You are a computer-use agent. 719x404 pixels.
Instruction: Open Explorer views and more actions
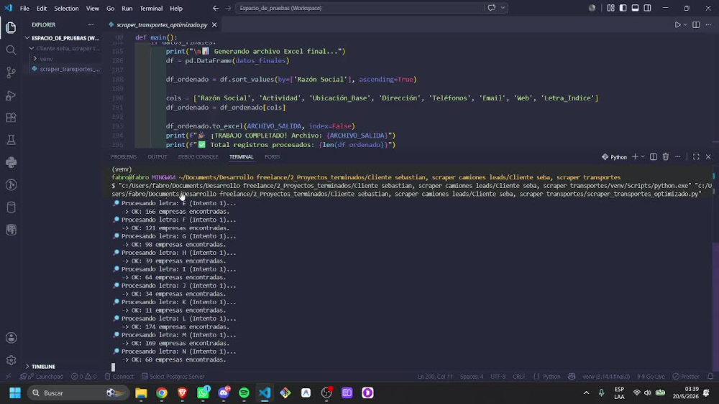91,24
